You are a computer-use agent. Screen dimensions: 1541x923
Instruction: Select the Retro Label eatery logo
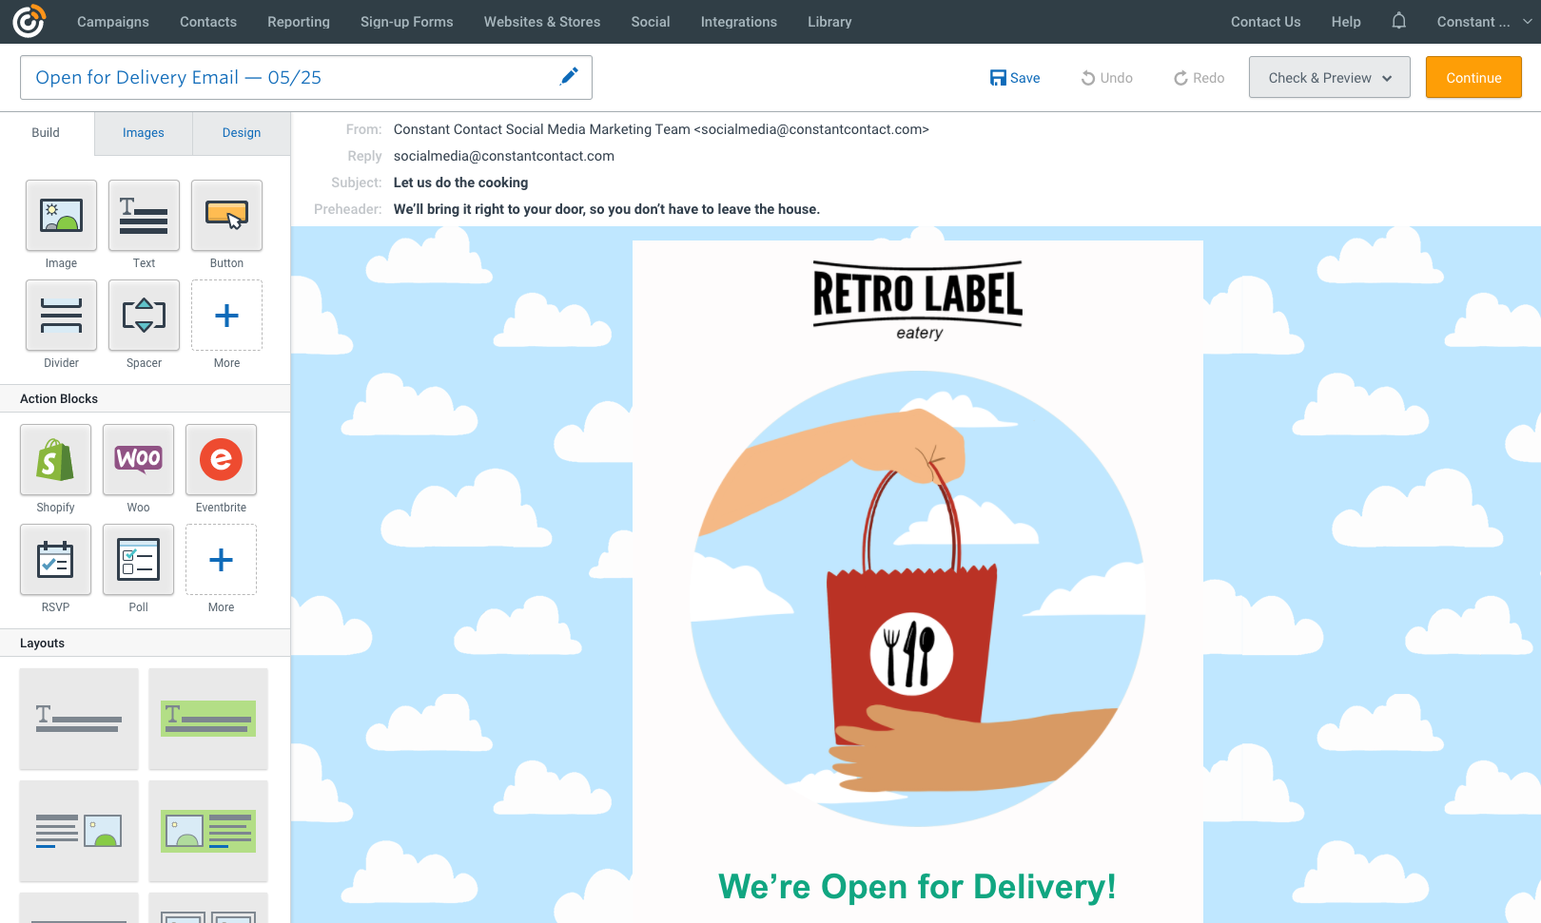pos(918,300)
